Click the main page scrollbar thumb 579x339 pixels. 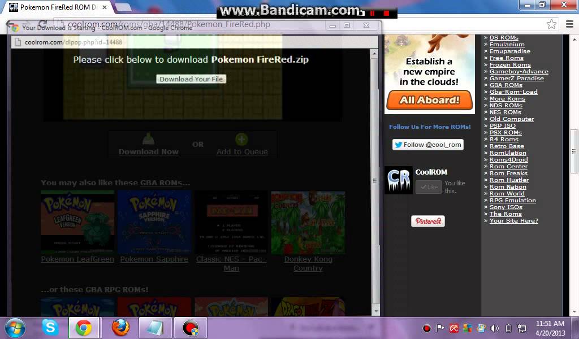pyautogui.click(x=574, y=151)
